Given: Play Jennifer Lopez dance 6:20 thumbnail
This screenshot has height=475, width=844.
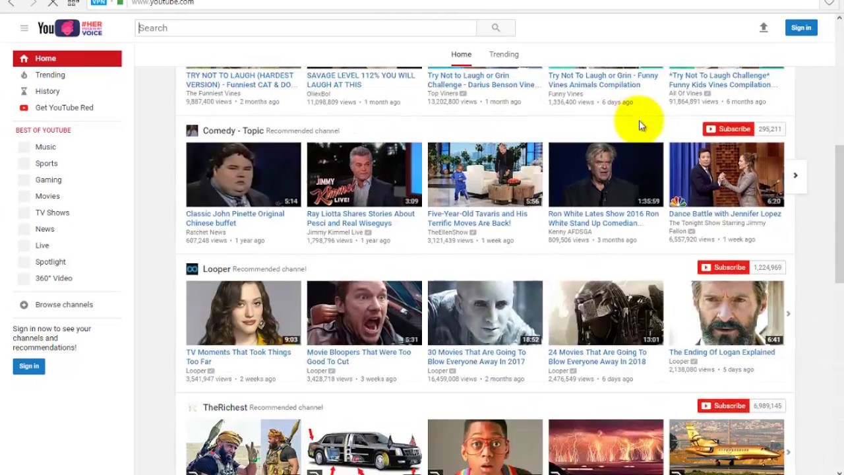Looking at the screenshot, I should (726, 175).
